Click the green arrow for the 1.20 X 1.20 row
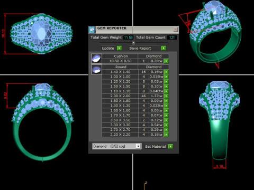The image size is (254, 190). 166,82
